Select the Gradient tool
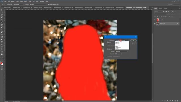The height and width of the screenshot is (102, 181). pos(2,37)
